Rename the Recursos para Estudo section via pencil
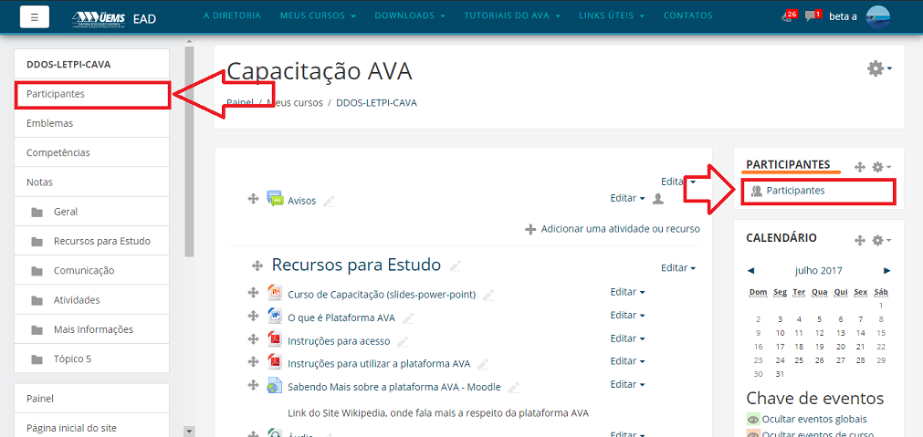This screenshot has height=437, width=923. tap(455, 265)
